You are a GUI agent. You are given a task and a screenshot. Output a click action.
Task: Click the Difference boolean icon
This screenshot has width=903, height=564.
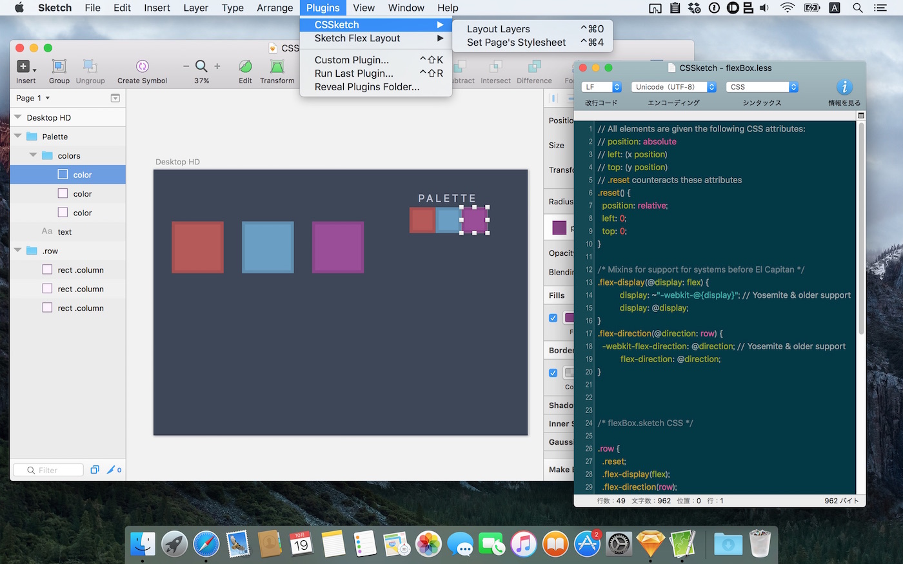(x=534, y=66)
